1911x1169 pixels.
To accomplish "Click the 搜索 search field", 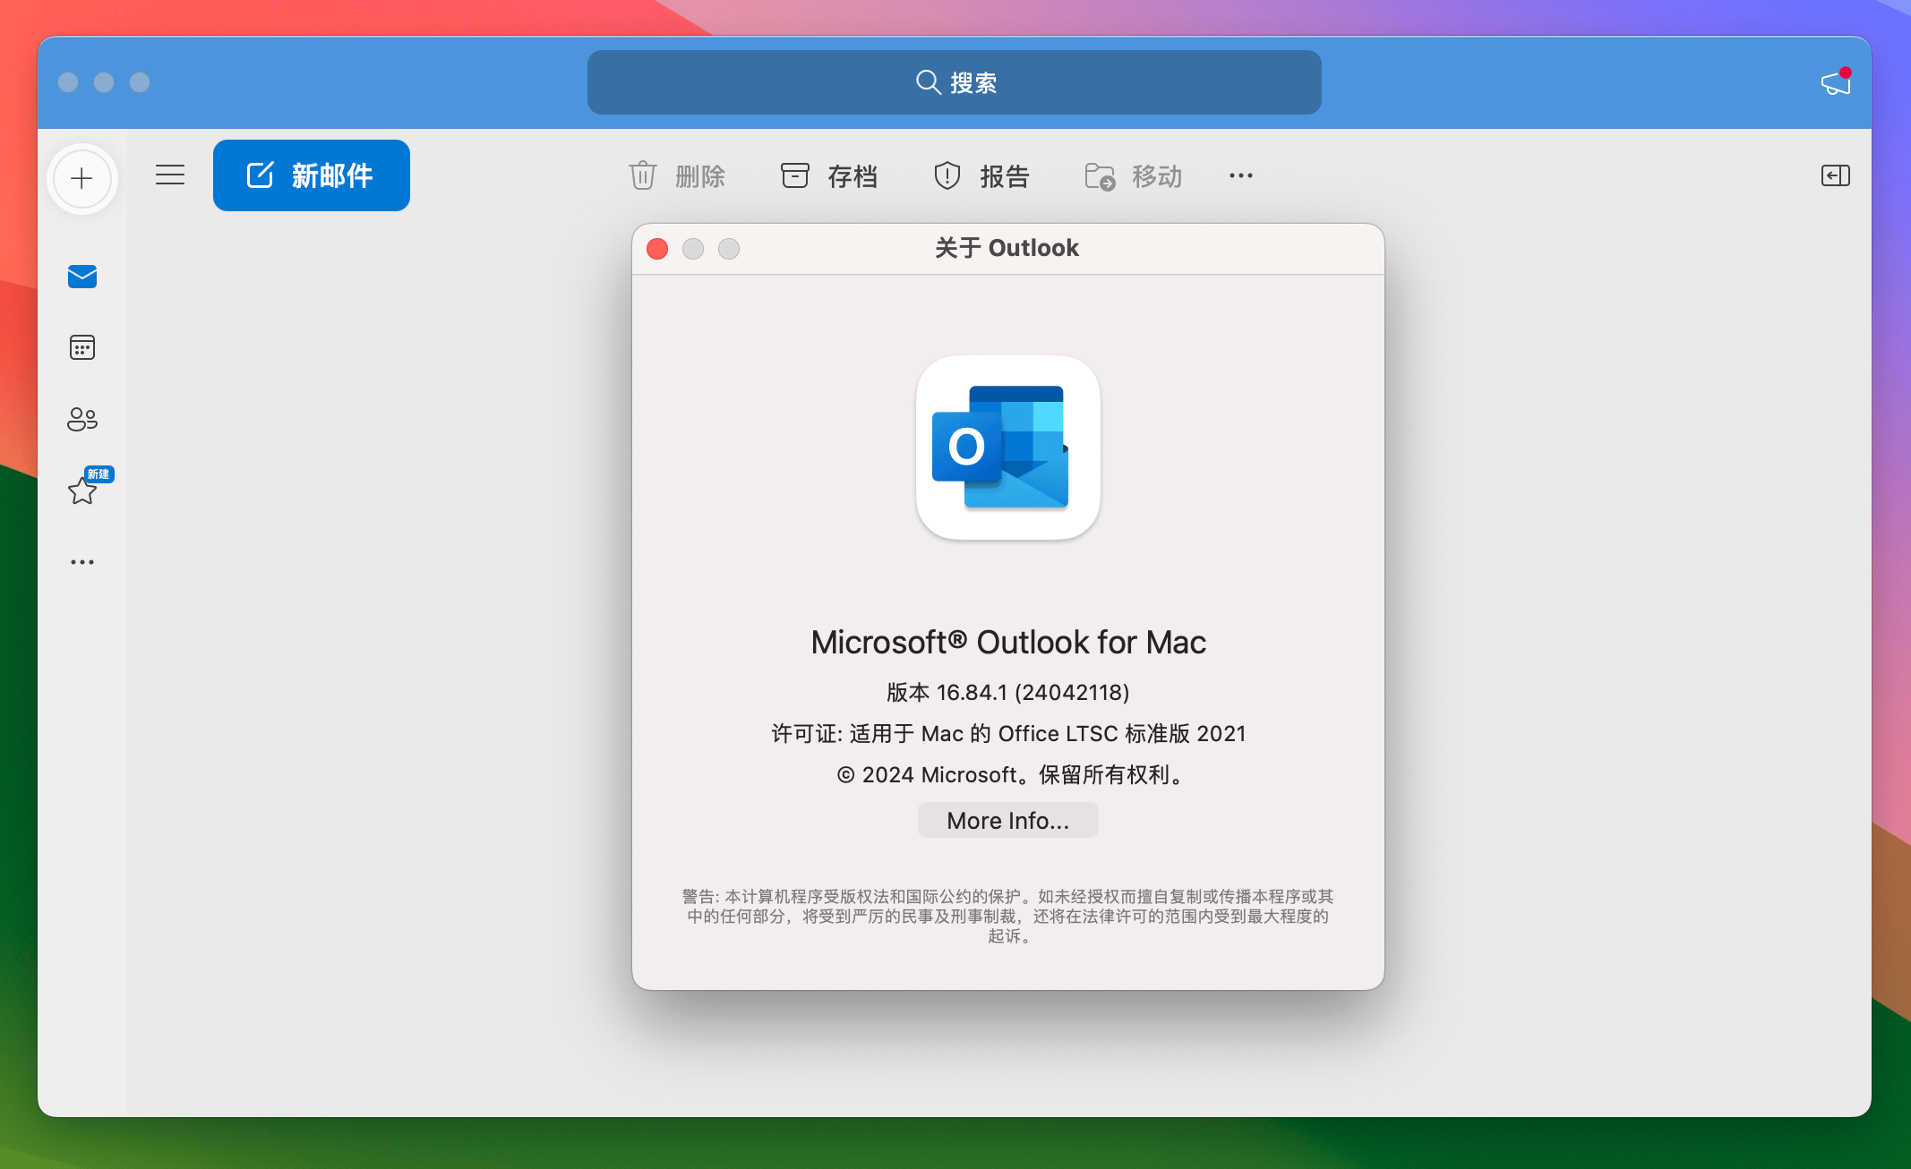I will click(x=955, y=82).
